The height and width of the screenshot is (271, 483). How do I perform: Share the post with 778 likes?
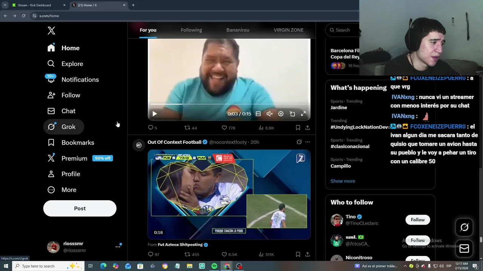308,128
